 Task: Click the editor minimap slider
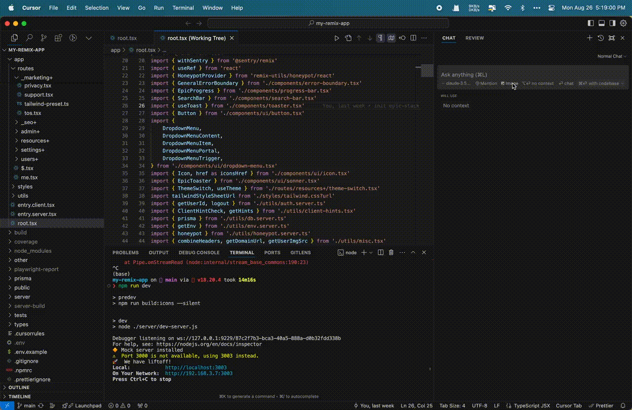(427, 70)
